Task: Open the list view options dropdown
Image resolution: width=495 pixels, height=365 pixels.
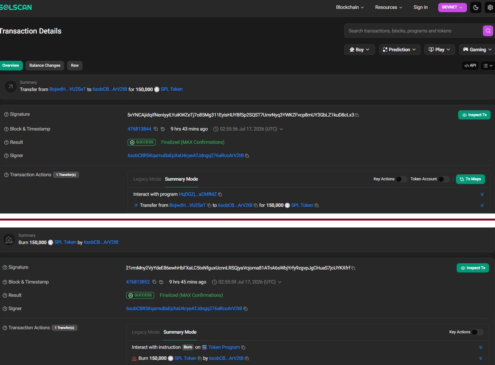Action: click(x=488, y=66)
